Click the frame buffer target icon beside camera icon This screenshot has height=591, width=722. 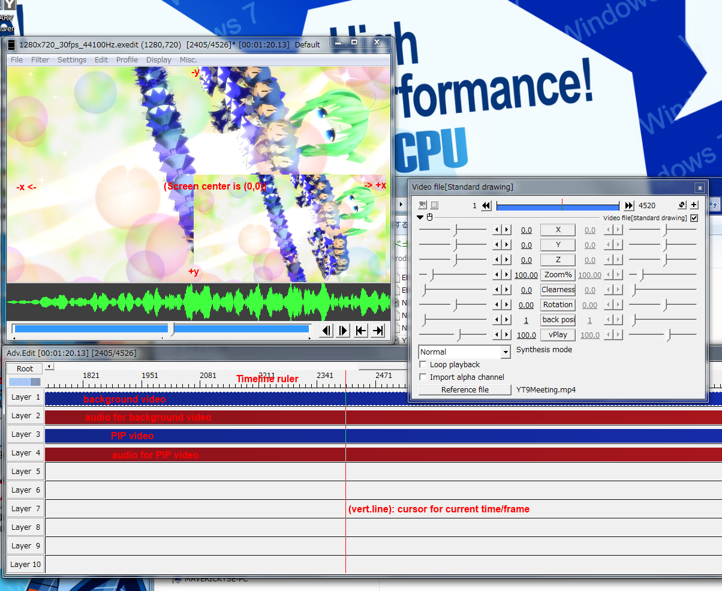(x=434, y=205)
